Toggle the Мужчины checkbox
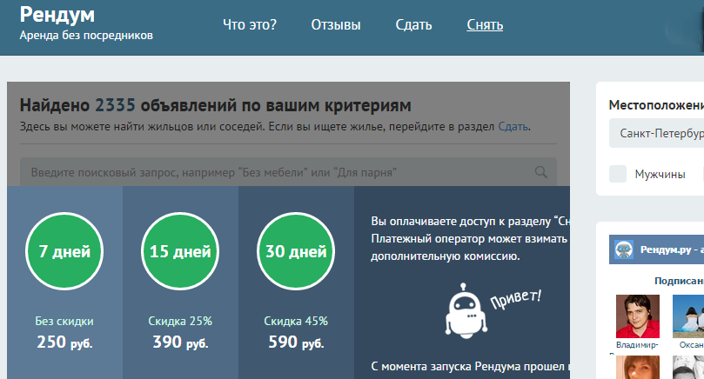This screenshot has height=379, width=704. (618, 174)
